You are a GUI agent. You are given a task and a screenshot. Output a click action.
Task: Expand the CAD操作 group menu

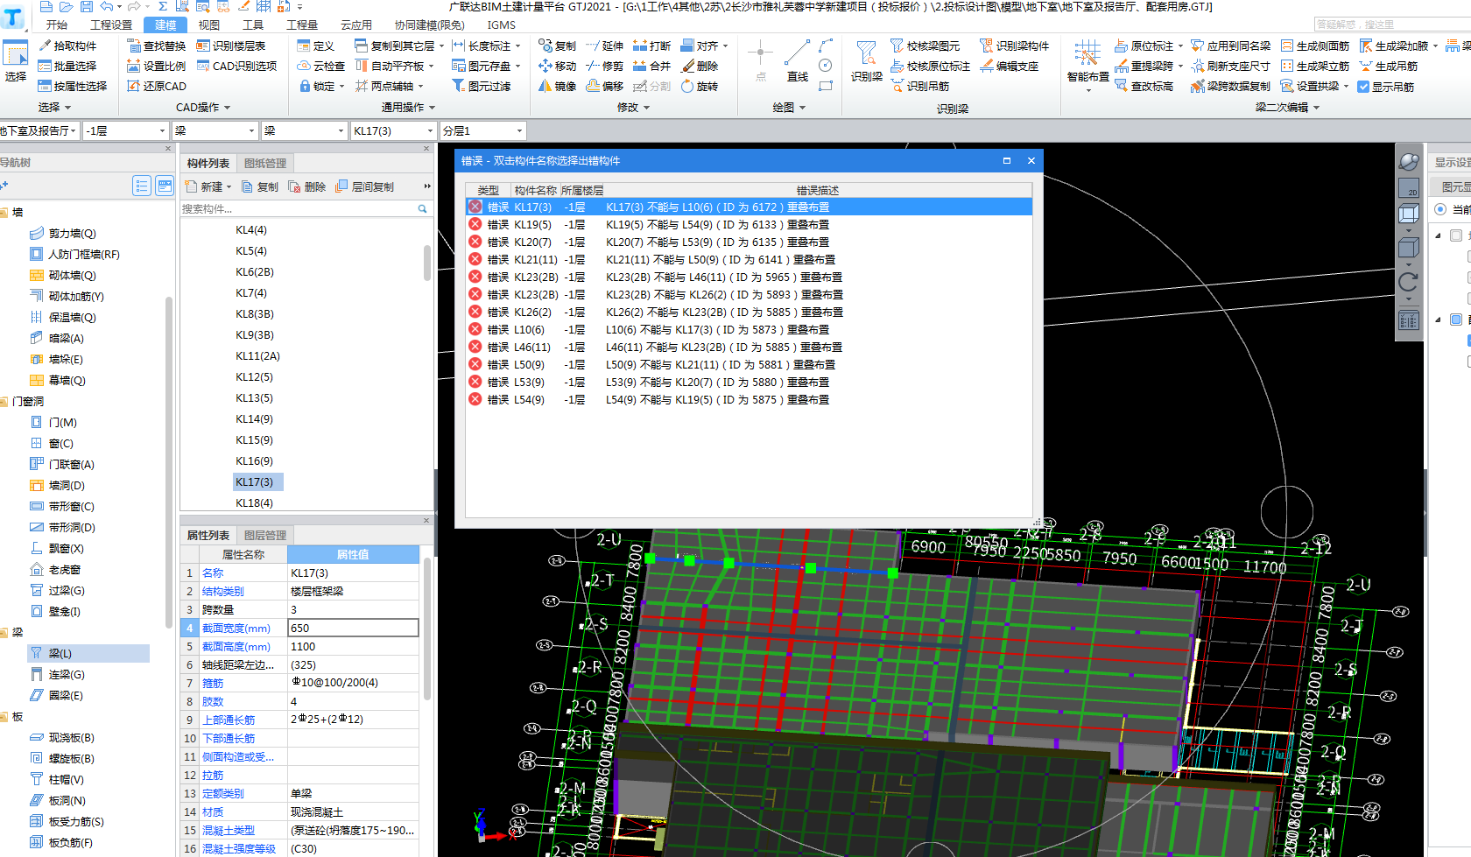(203, 107)
